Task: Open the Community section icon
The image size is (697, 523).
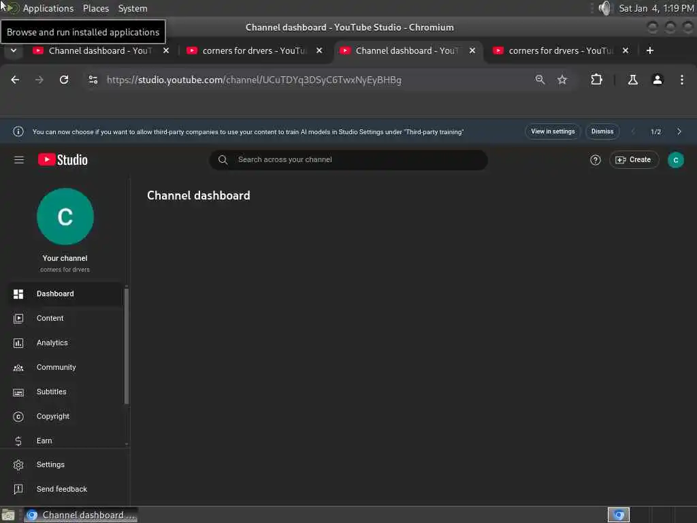Action: tap(18, 367)
